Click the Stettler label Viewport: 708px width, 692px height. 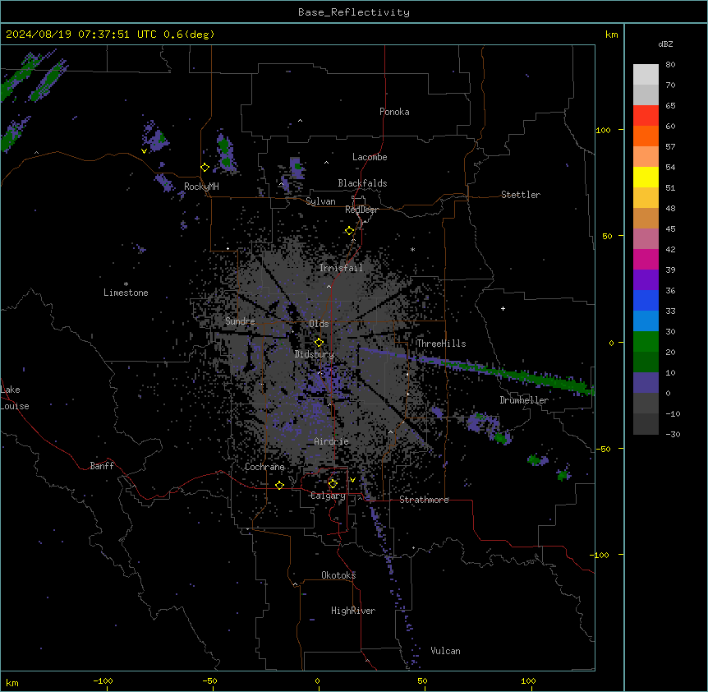point(521,195)
